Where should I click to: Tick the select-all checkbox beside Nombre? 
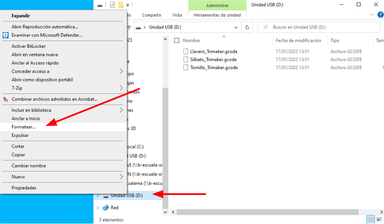tap(177, 41)
